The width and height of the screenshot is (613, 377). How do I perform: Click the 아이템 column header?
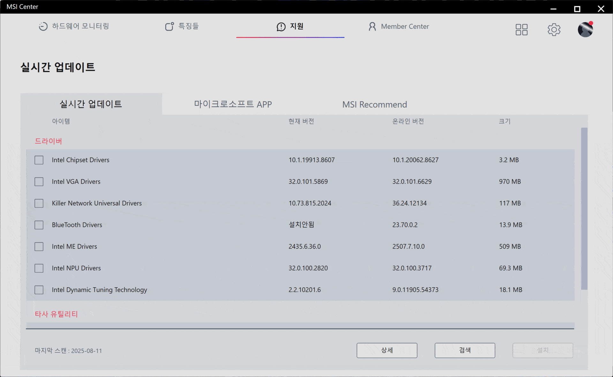point(61,121)
